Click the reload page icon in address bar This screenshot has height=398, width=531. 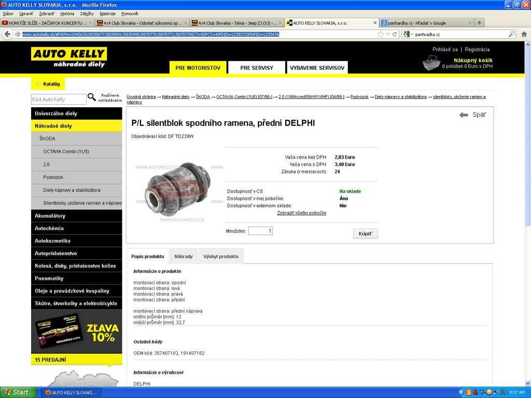[x=395, y=34]
